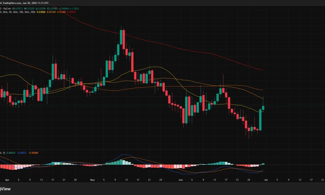This screenshot has height=195, width=325.
Task: Click the KuCoin exchange label
Action: tap(7, 8)
